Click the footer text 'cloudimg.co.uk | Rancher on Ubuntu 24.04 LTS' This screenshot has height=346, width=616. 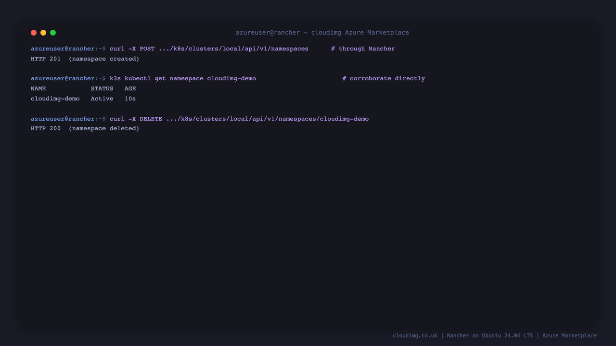463,335
